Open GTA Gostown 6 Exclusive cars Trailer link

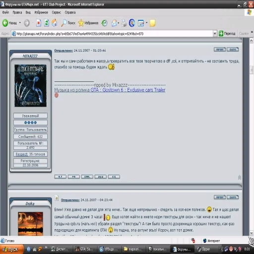coord(128,90)
